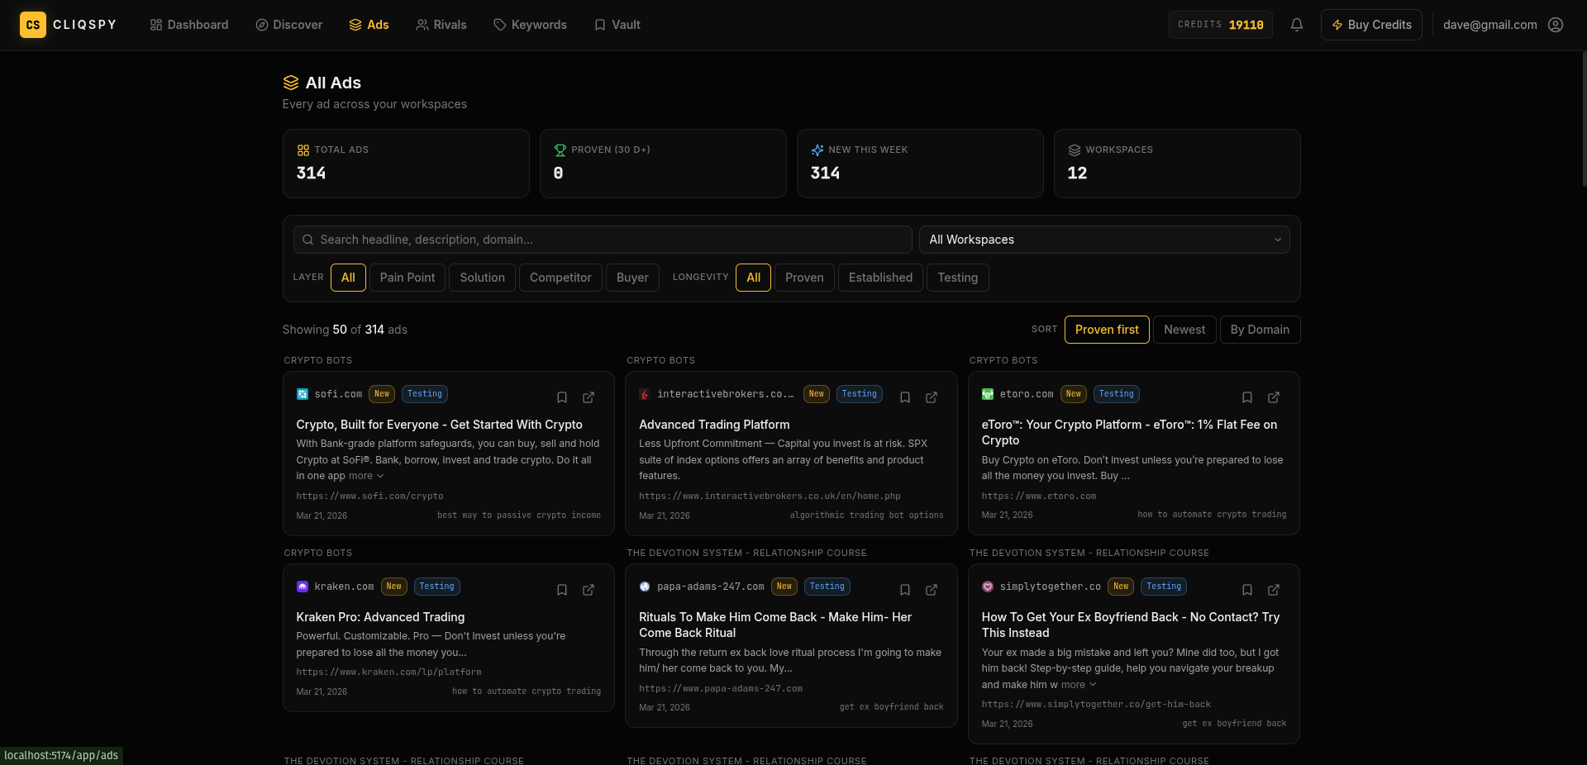Viewport: 1587px width, 765px height.
Task: Bookmark the sofi.com crypto ad
Action: (562, 397)
